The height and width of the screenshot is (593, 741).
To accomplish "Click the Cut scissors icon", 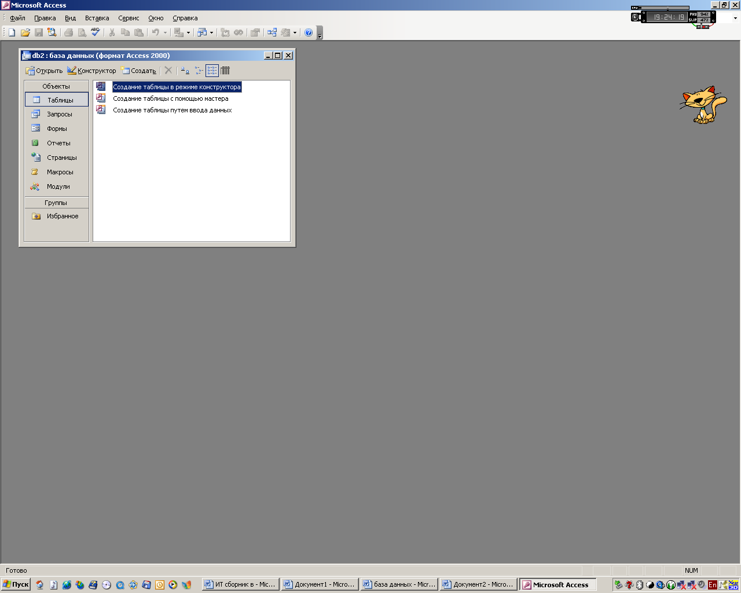I will tap(112, 32).
